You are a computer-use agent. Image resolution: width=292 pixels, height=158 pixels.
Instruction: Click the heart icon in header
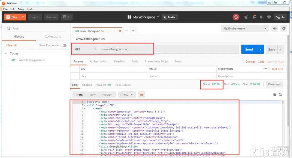(269, 17)
